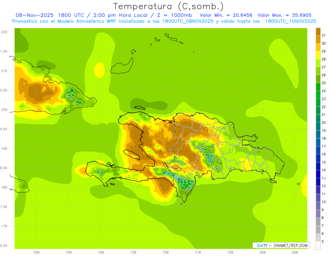
Task: Select the 1800UTC_10NOV2025 valid-until time
Action: click(290, 21)
